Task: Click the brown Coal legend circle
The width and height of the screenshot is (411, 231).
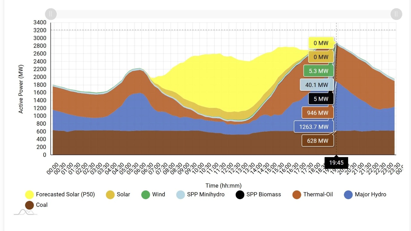Action: 30,205
